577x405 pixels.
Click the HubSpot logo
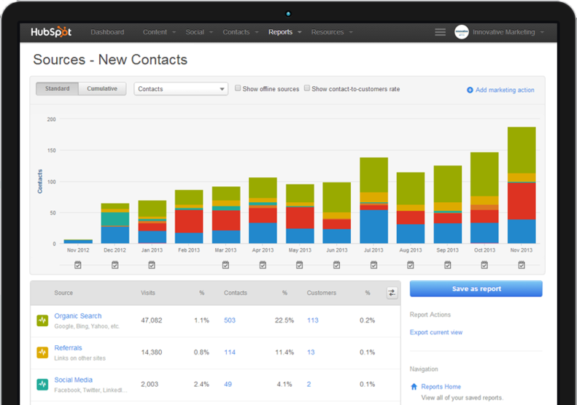coord(51,32)
